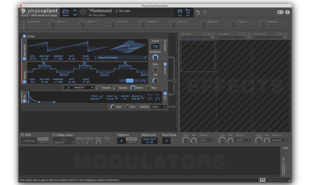Click the Polyphony value 8 field
Image resolution: width=310 pixels, height=185 pixels.
(x=121, y=141)
